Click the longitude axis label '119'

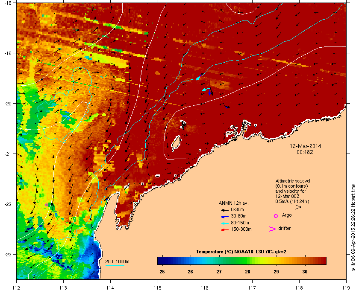click(x=346, y=287)
